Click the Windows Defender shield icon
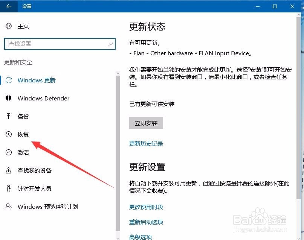This screenshot has height=240, width=304. (8, 98)
